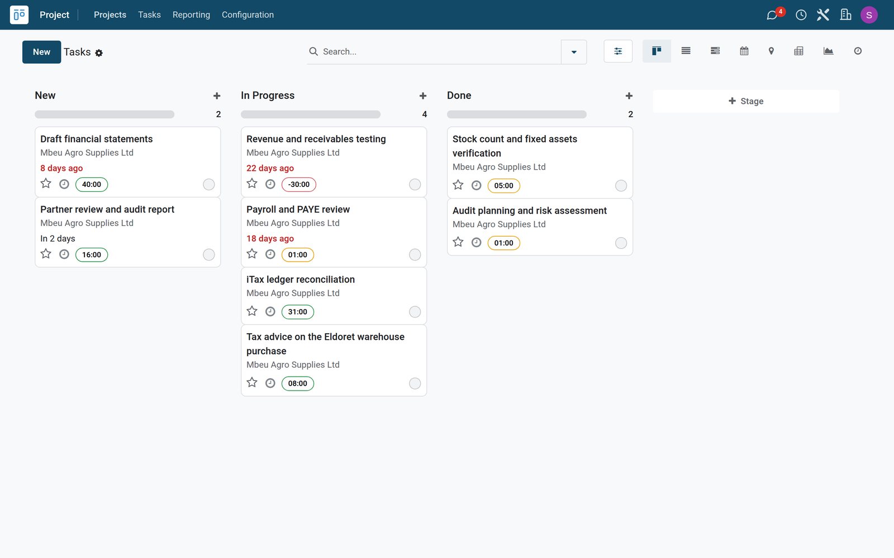Expand the search options dropdown arrow

(574, 52)
